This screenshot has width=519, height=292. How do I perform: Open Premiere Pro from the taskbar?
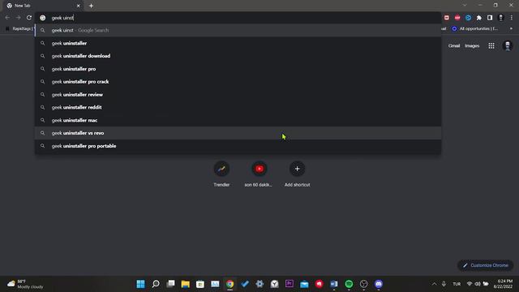click(290, 284)
